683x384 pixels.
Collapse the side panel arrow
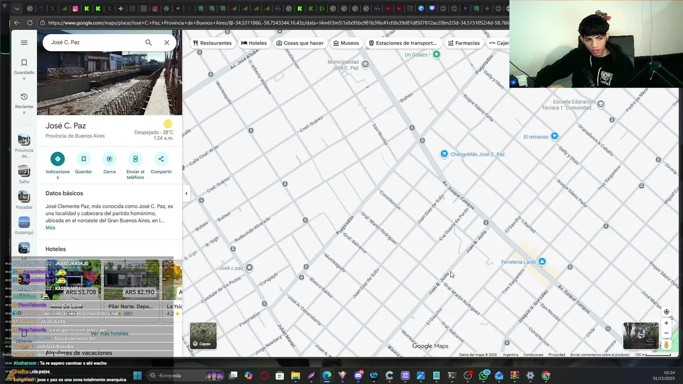[x=186, y=194]
